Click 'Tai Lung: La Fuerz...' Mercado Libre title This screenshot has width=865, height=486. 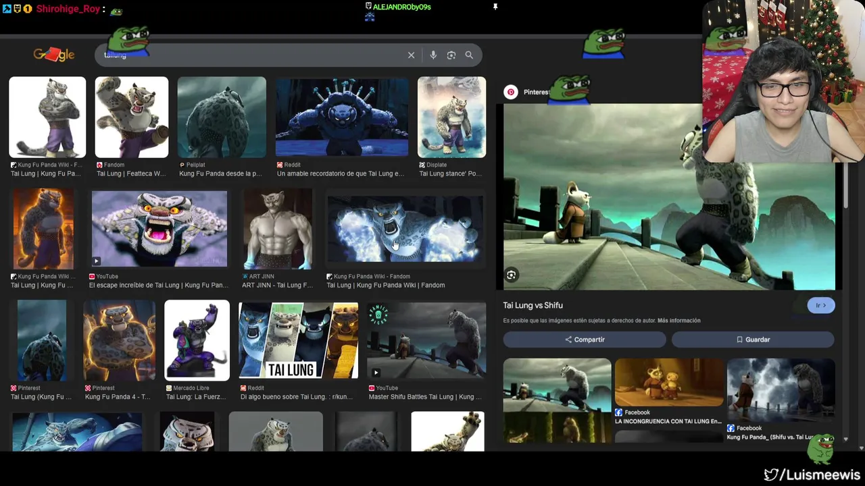tap(197, 397)
